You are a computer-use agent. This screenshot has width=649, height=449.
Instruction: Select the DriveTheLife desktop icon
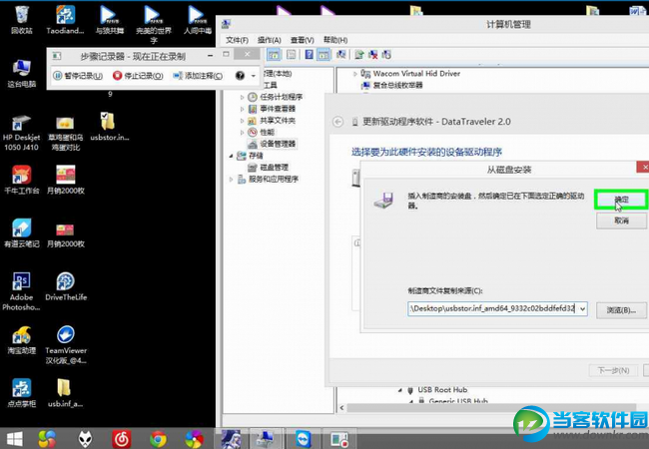65,286
